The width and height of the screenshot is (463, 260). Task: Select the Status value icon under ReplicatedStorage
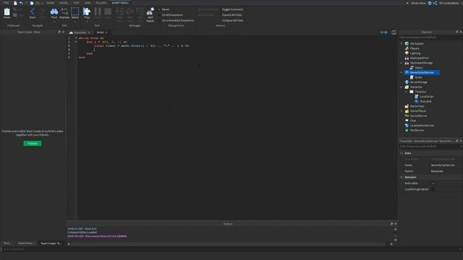tap(412, 67)
